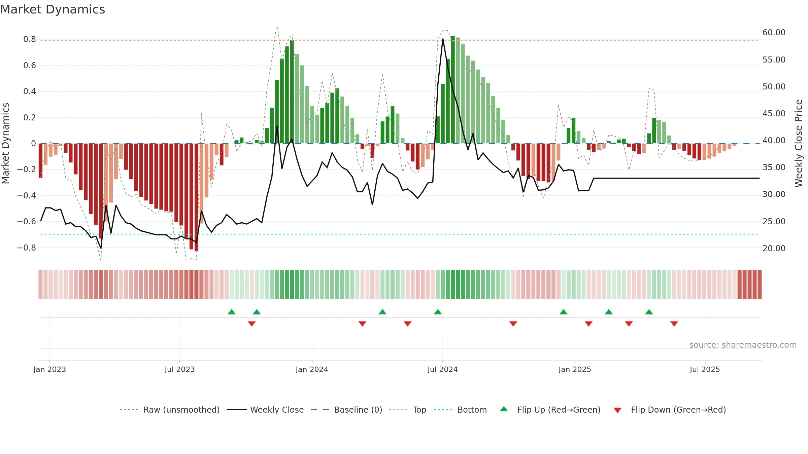Image resolution: width=808 pixels, height=454 pixels.
Task: Click the Market Dynamics chart title
Action: tap(53, 9)
